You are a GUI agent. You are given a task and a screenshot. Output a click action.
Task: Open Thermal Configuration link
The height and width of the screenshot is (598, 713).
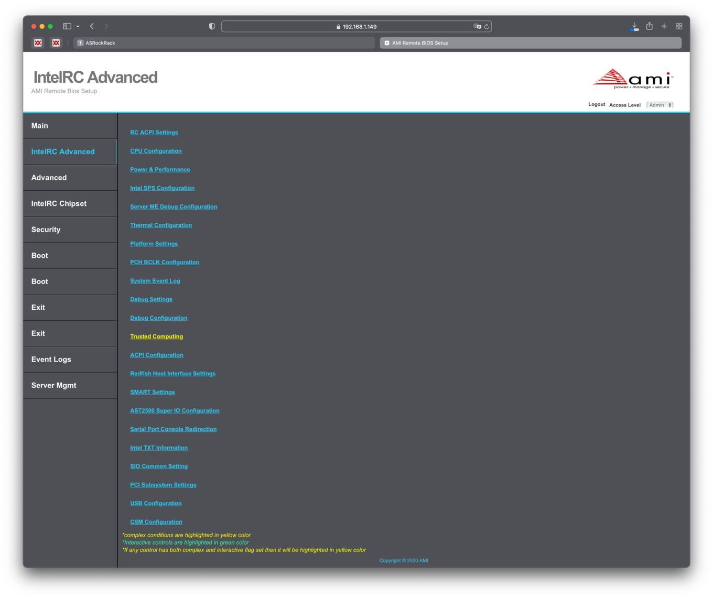pos(161,225)
